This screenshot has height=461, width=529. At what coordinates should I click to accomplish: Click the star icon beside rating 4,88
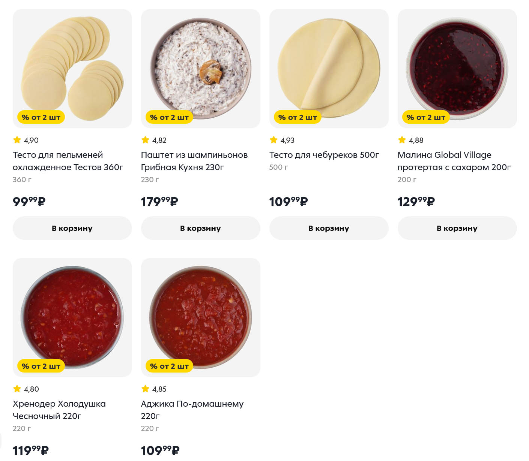pos(402,140)
